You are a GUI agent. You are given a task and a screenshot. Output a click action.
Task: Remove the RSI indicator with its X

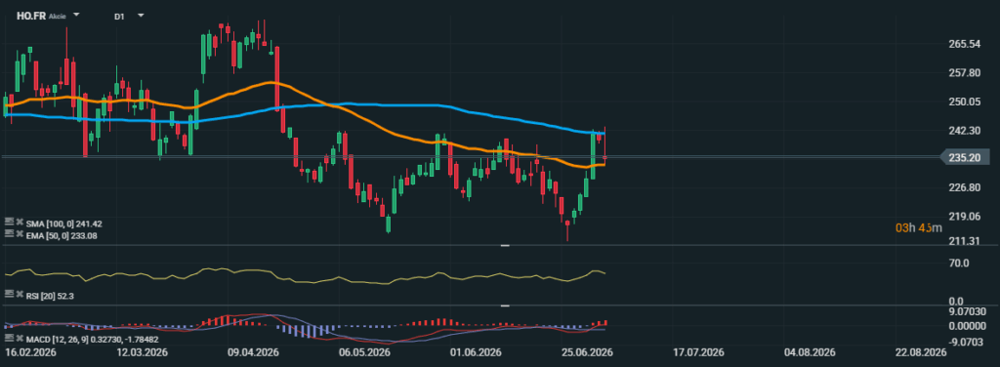(20, 295)
